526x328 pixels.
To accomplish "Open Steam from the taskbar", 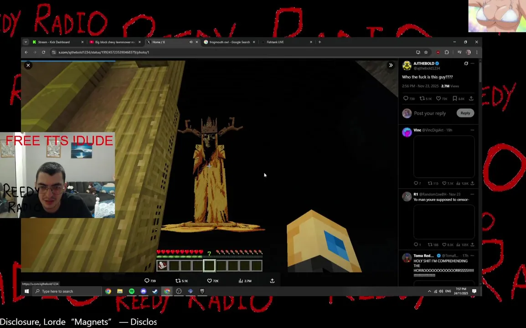I will [x=155, y=292].
